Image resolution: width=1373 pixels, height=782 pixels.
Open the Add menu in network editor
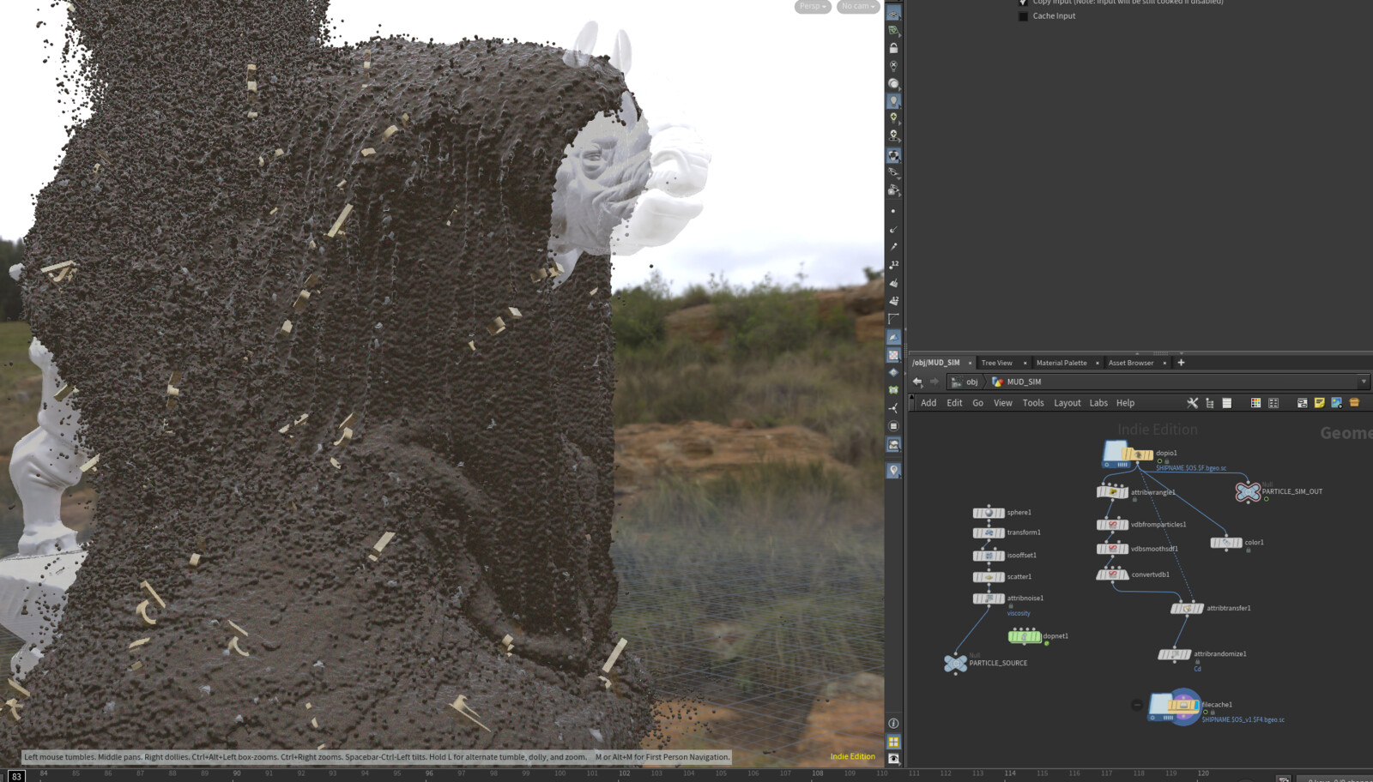click(x=928, y=403)
